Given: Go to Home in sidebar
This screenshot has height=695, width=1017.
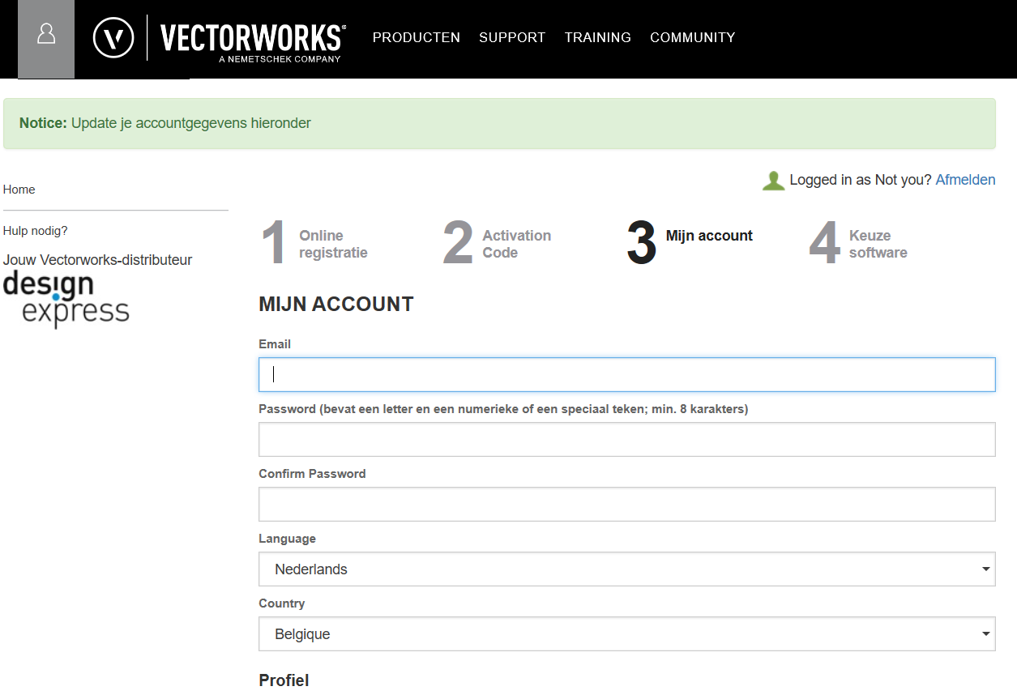Looking at the screenshot, I should [19, 190].
